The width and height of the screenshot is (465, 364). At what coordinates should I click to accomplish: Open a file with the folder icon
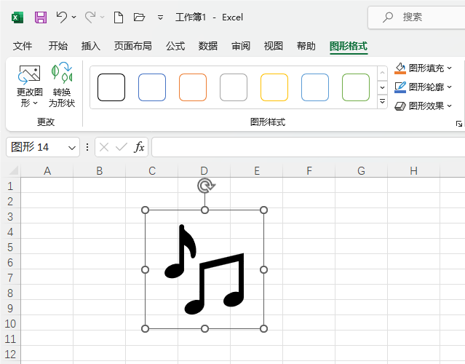pos(139,17)
